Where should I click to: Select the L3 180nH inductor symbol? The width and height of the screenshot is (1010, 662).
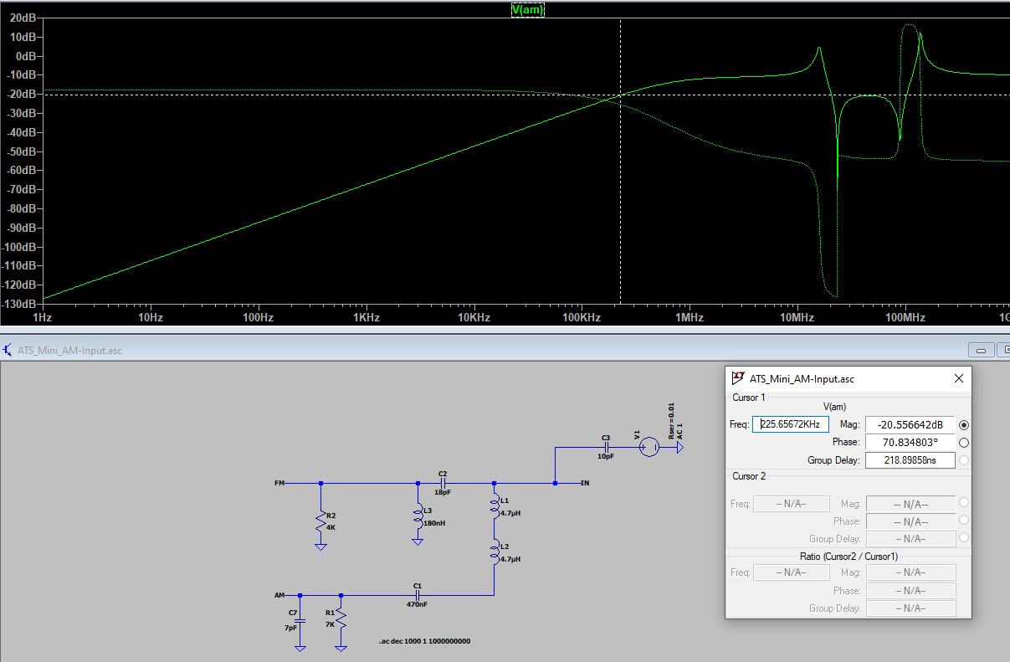click(x=418, y=517)
